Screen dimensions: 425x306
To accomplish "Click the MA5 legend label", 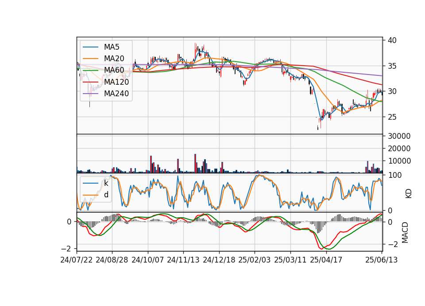I will pyautogui.click(x=112, y=47).
